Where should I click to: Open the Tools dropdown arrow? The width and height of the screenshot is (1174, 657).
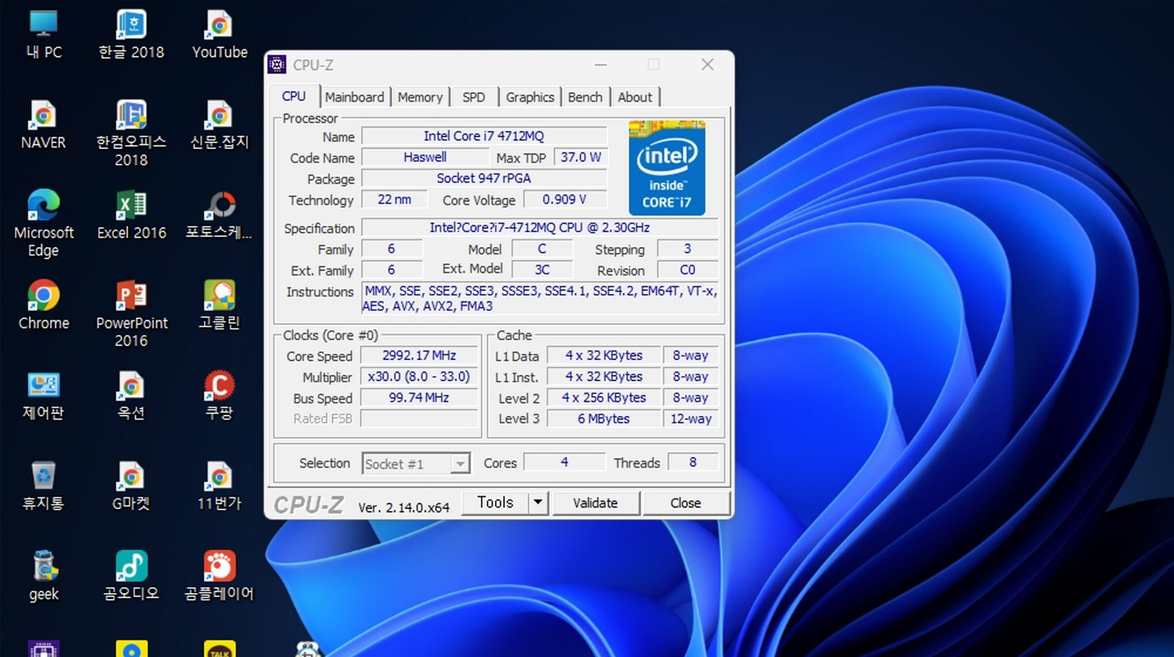coord(537,502)
